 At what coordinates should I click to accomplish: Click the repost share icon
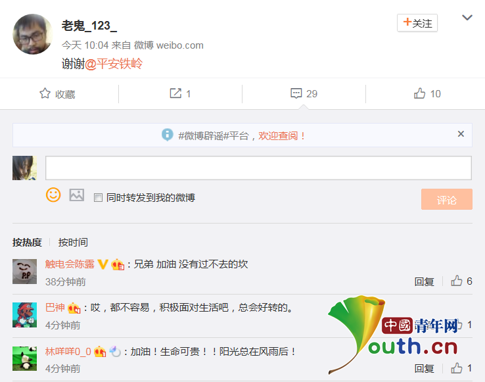point(175,93)
